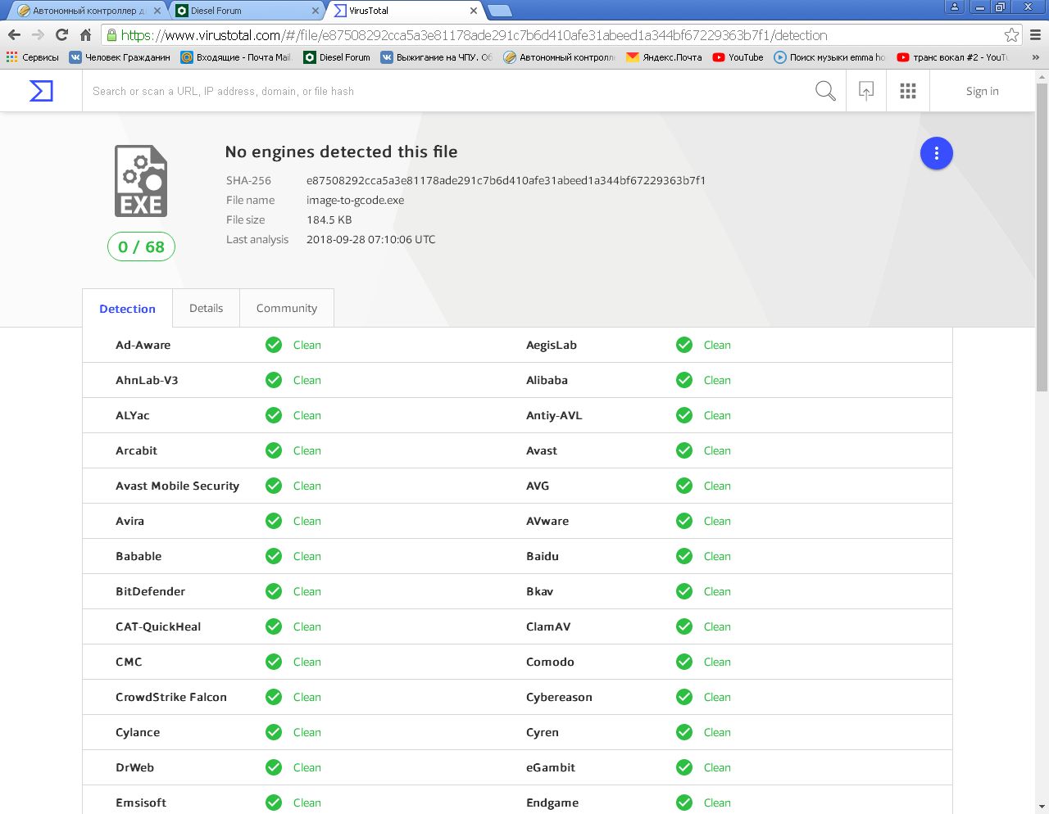Click the green padlock security icon
The image size is (1049, 814).
111,35
